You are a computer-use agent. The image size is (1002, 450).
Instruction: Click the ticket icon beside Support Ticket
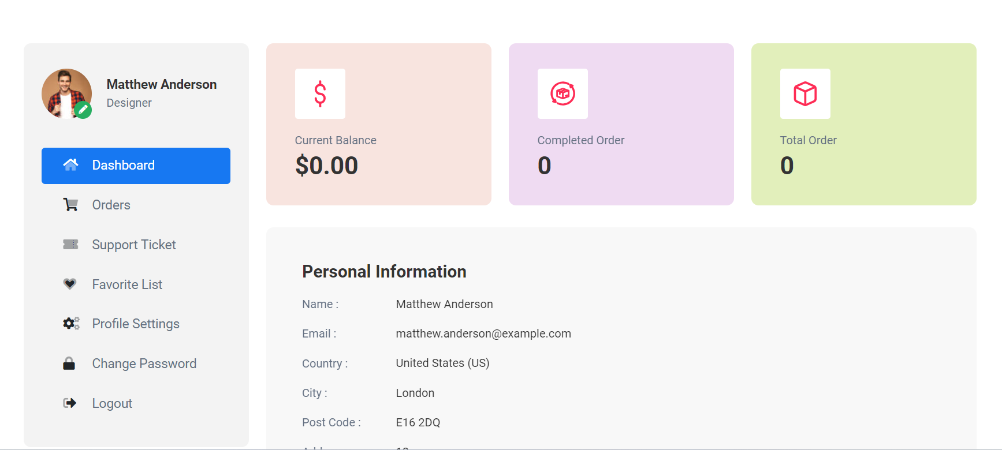[70, 245]
